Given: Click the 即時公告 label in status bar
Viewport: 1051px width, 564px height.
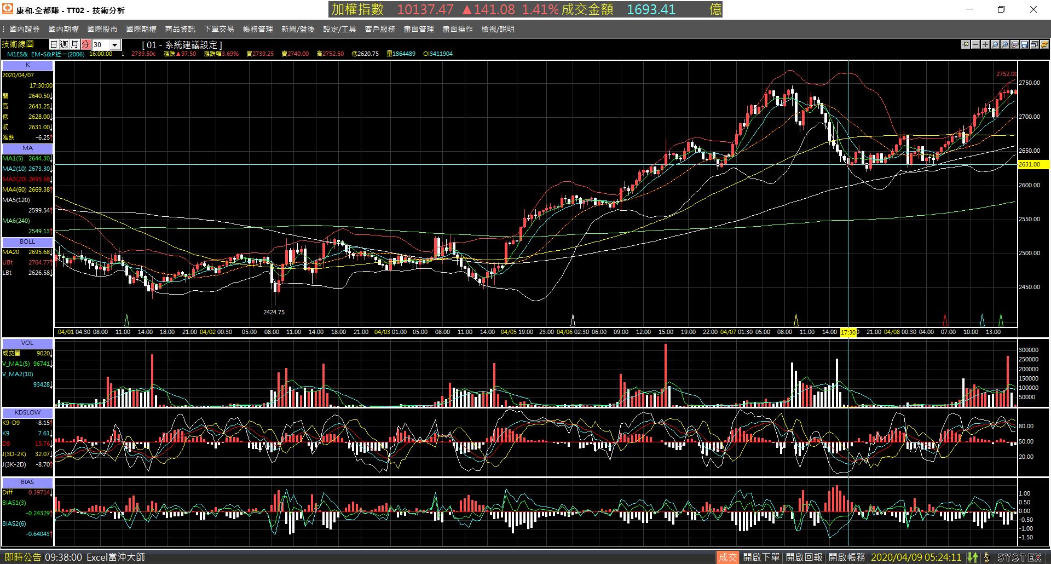Looking at the screenshot, I should click(22, 557).
